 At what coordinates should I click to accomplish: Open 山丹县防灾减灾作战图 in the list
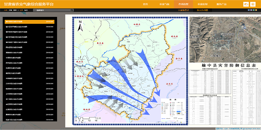(30, 109)
